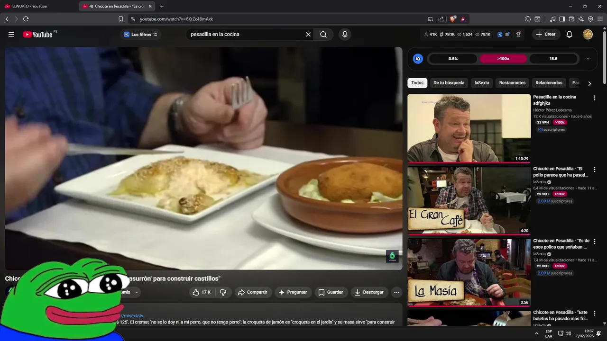This screenshot has width=607, height=341.
Task: Go to the YouTube home logo
Action: pos(37,35)
